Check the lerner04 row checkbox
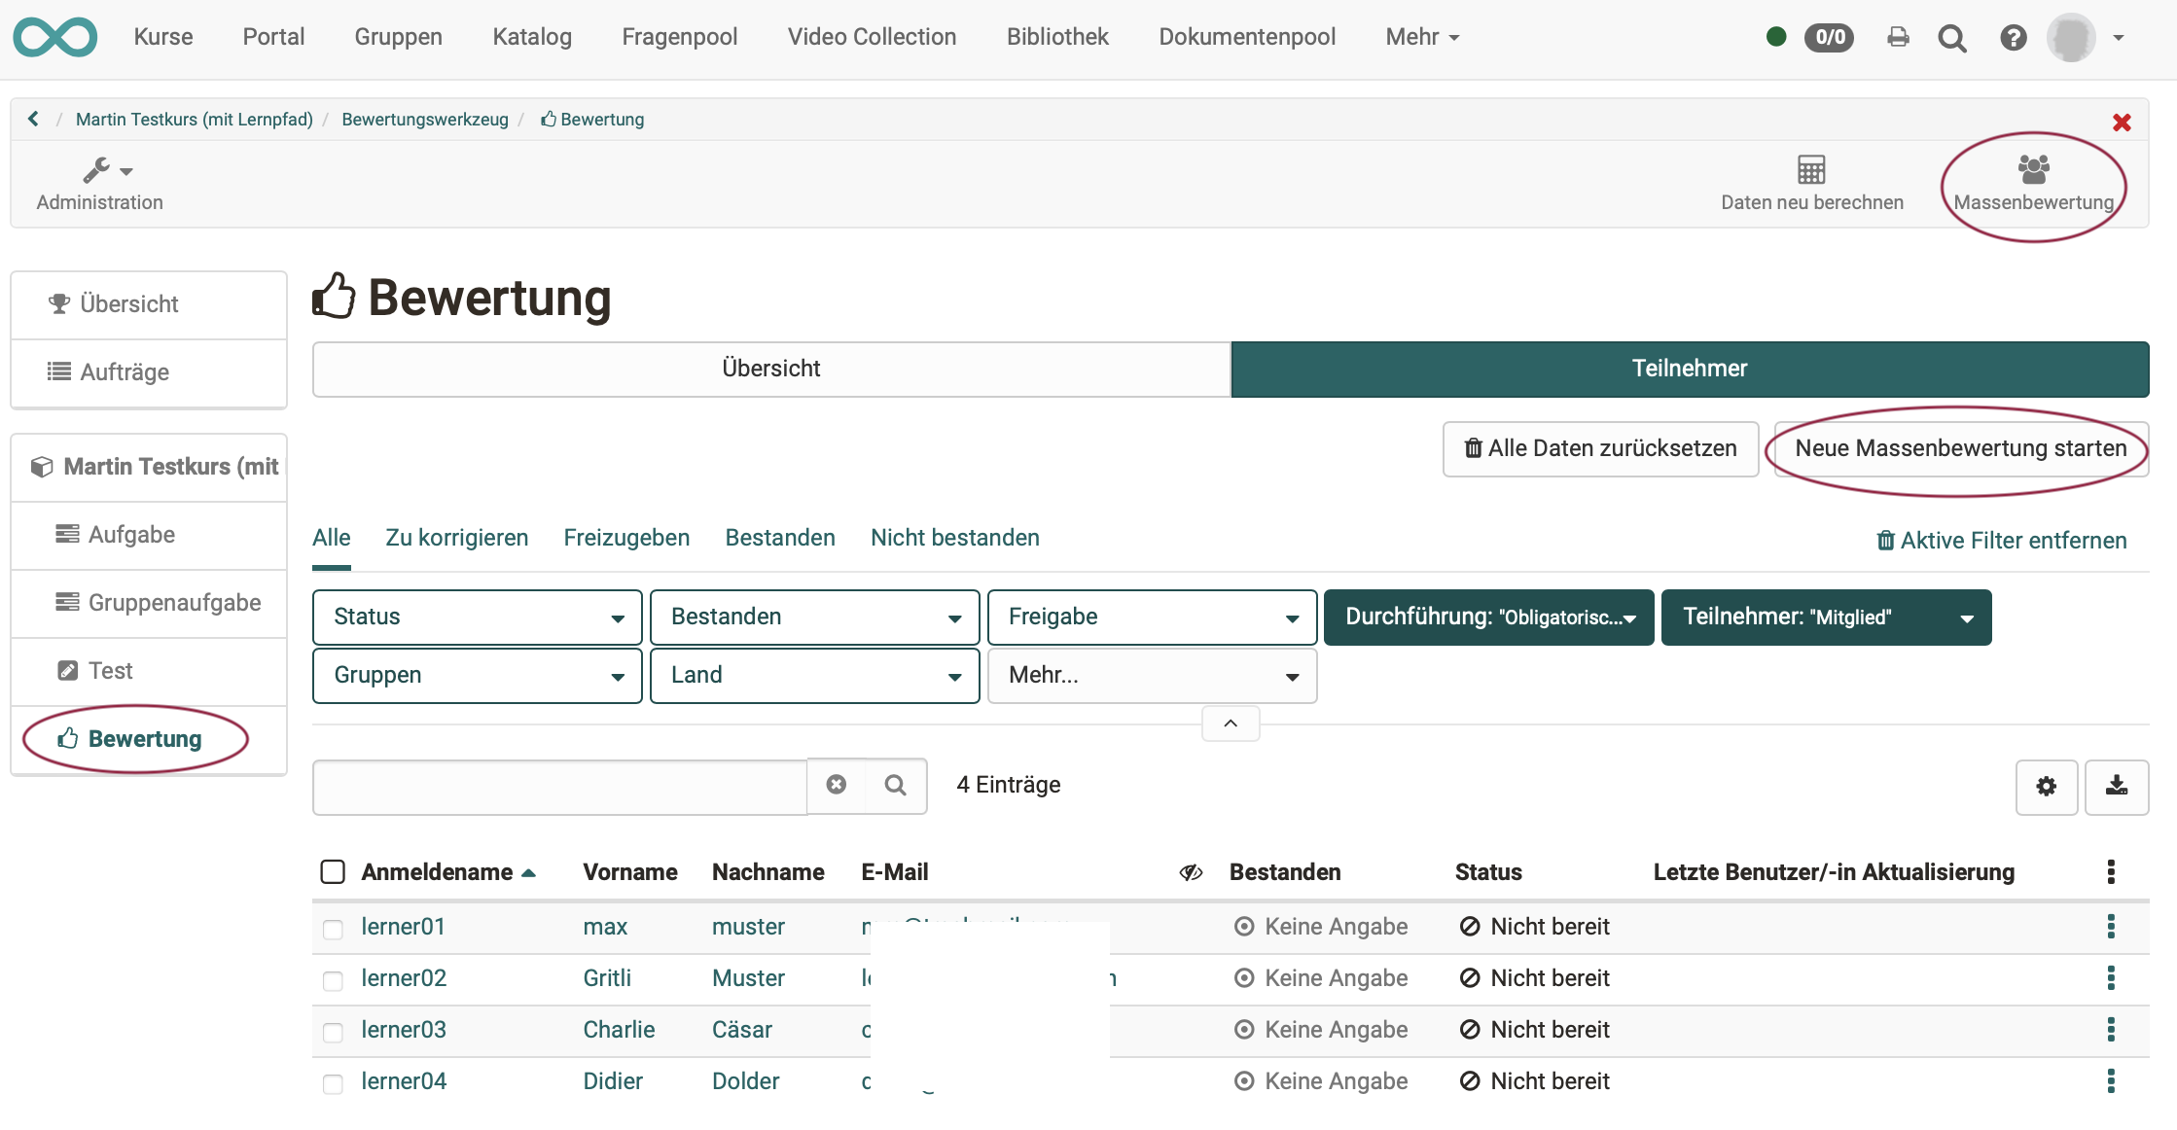Screen dimensions: 2177x1130 pyautogui.click(x=333, y=1083)
